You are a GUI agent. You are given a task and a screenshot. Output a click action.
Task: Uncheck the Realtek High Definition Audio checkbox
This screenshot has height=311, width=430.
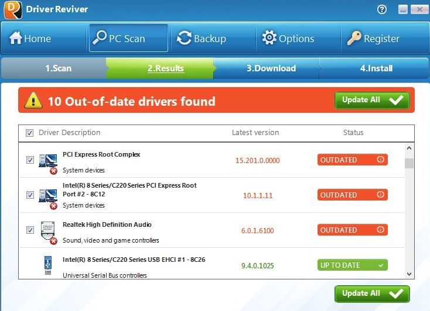pos(30,230)
